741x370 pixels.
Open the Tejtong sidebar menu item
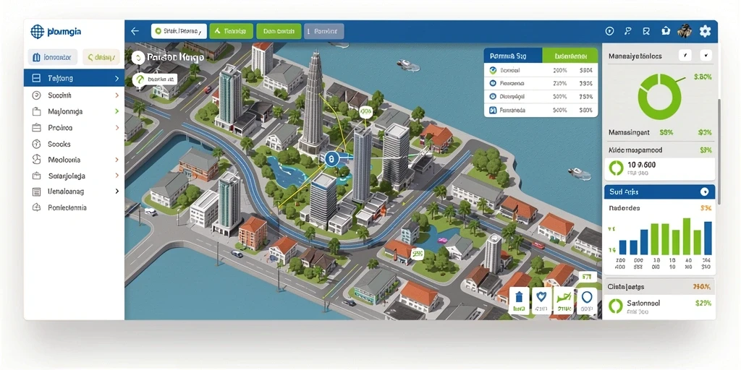pyautogui.click(x=75, y=78)
